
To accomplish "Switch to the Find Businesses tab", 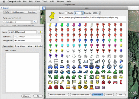I will [18, 12].
